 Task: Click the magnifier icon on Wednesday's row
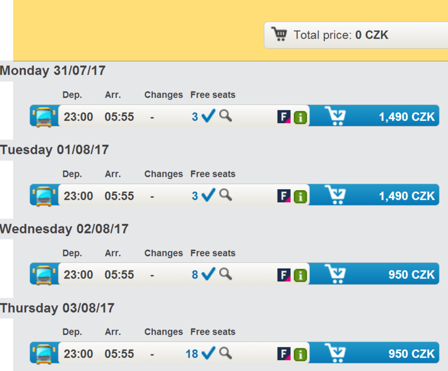coord(226,273)
